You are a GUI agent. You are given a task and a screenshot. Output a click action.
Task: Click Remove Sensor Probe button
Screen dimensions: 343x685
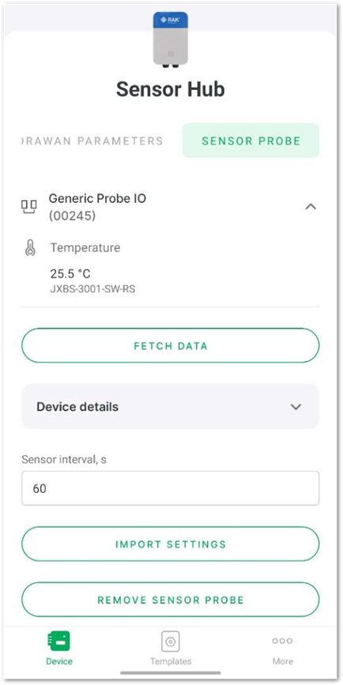[171, 600]
